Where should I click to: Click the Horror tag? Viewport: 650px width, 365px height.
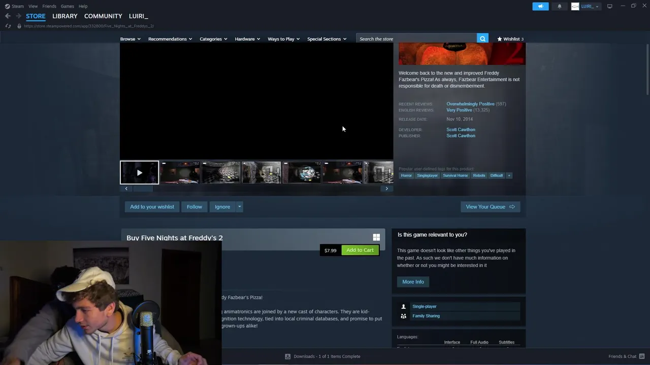[406, 175]
